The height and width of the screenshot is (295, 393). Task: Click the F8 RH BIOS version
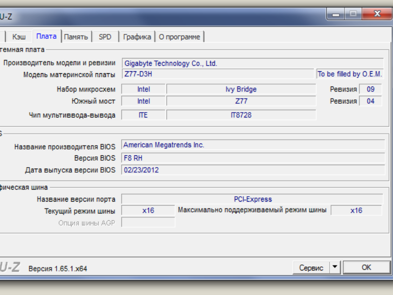click(x=253, y=158)
